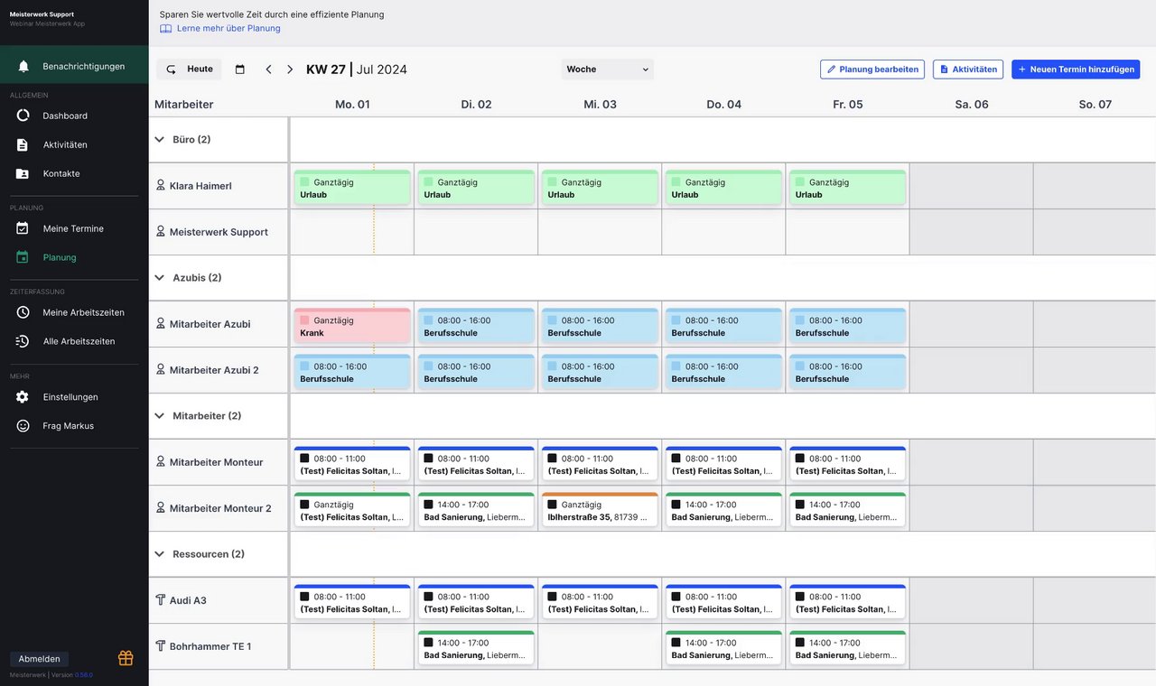Click Mitarbeiter Azubi's Krank entry on Monday
1156x686 pixels.
(x=351, y=327)
